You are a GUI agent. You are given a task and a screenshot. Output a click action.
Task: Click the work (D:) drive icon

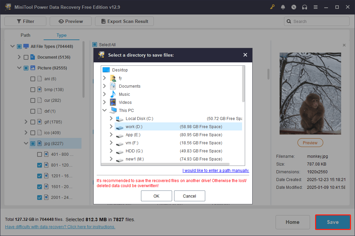coord(120,128)
